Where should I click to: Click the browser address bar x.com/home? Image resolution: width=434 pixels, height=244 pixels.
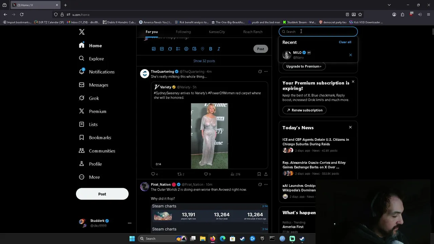(81, 15)
